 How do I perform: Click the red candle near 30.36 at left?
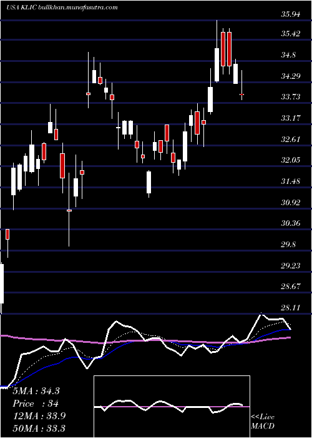7,243
